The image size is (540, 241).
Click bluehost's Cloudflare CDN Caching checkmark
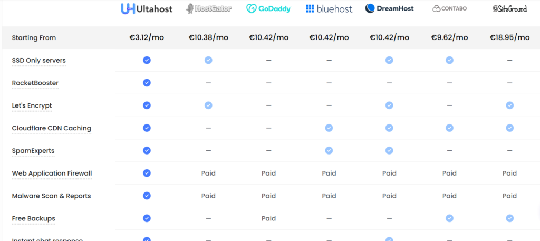pyautogui.click(x=329, y=128)
